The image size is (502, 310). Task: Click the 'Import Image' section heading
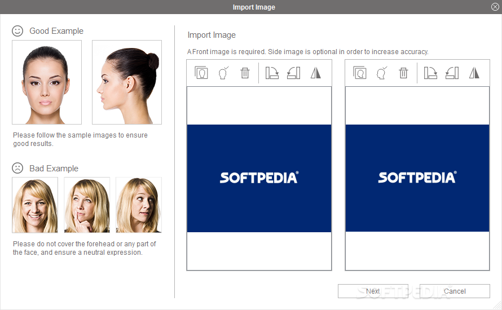click(212, 35)
